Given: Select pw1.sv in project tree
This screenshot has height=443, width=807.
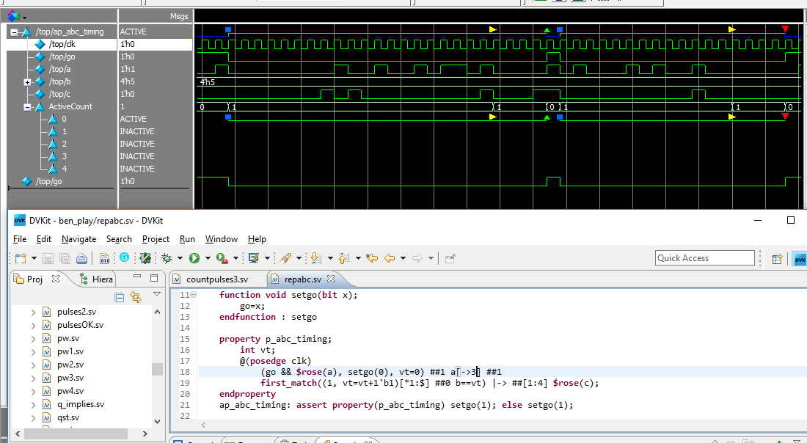Looking at the screenshot, I should 70,351.
